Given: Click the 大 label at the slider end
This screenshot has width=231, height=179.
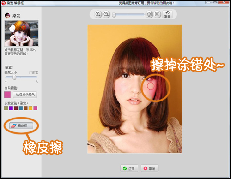Looking at the screenshot, I should (x=36, y=82).
